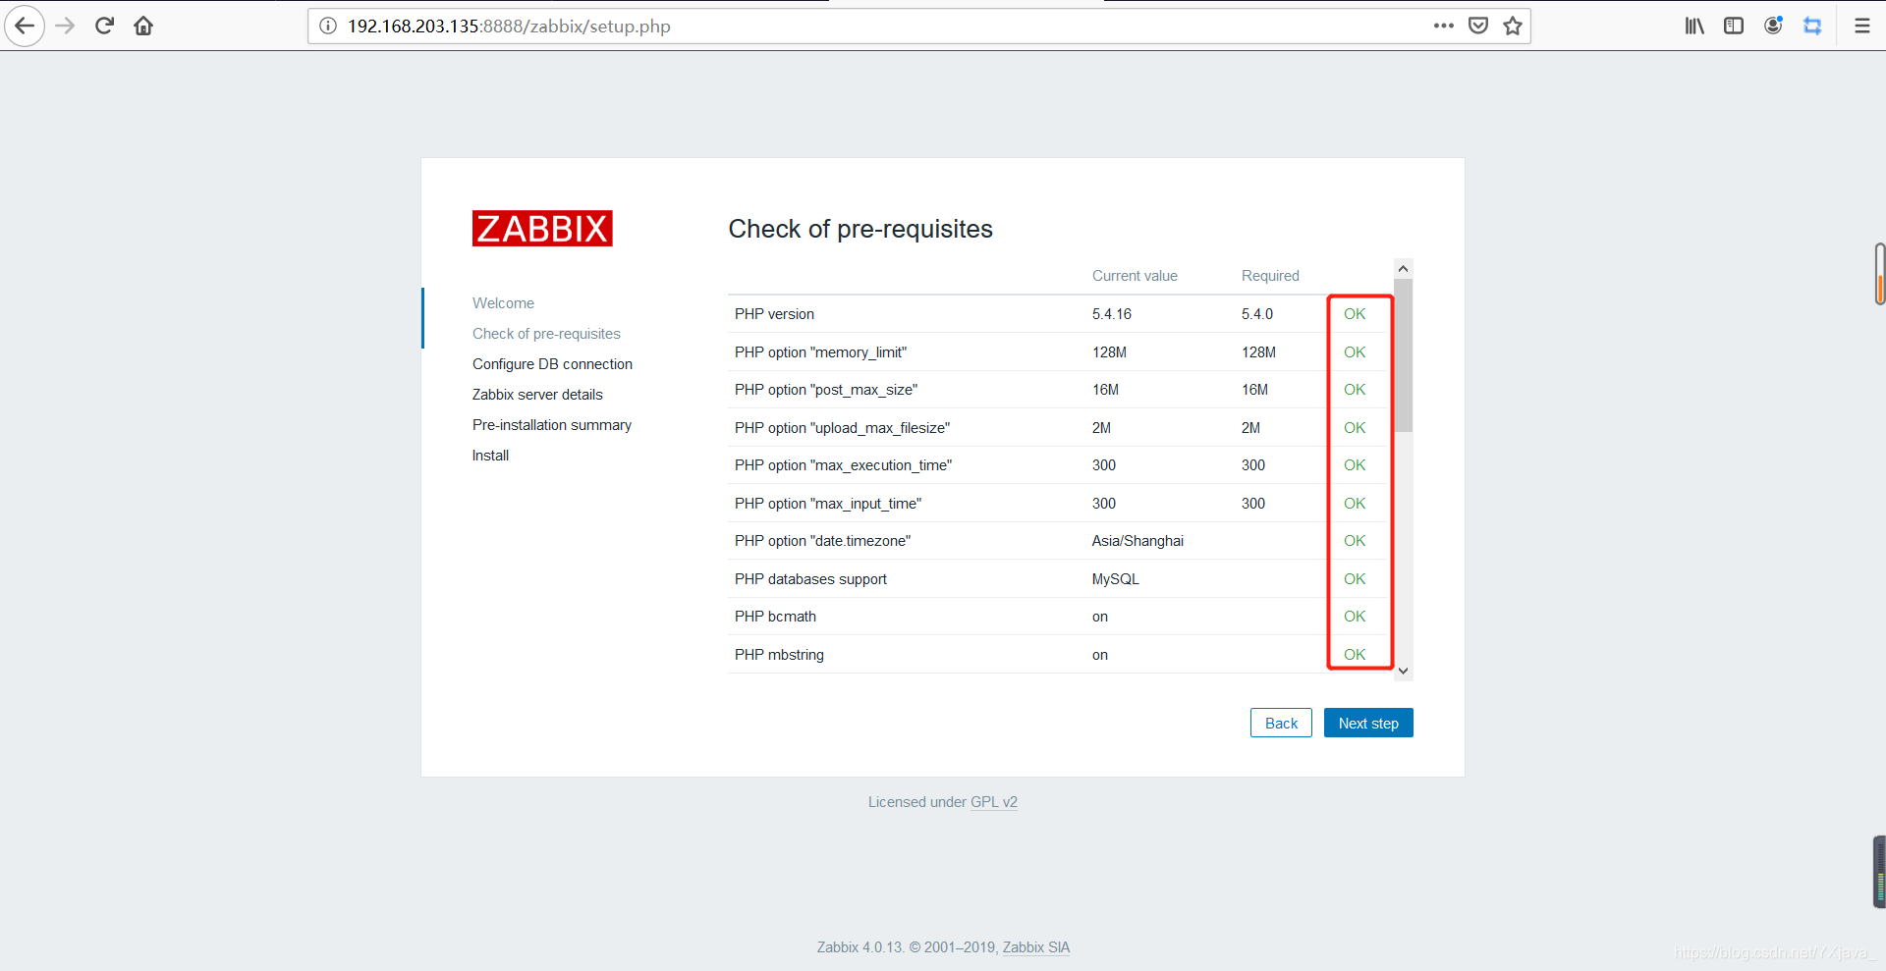Click the current value "5.4.16"
The width and height of the screenshot is (1886, 971).
(1112, 314)
